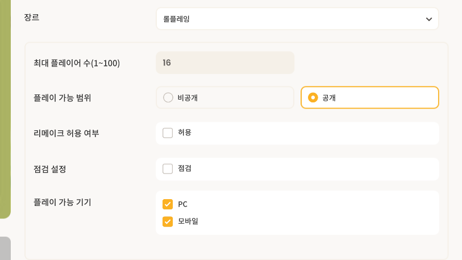Select the 비공개 radio button
Screen dimensions: 462x260
click(168, 97)
